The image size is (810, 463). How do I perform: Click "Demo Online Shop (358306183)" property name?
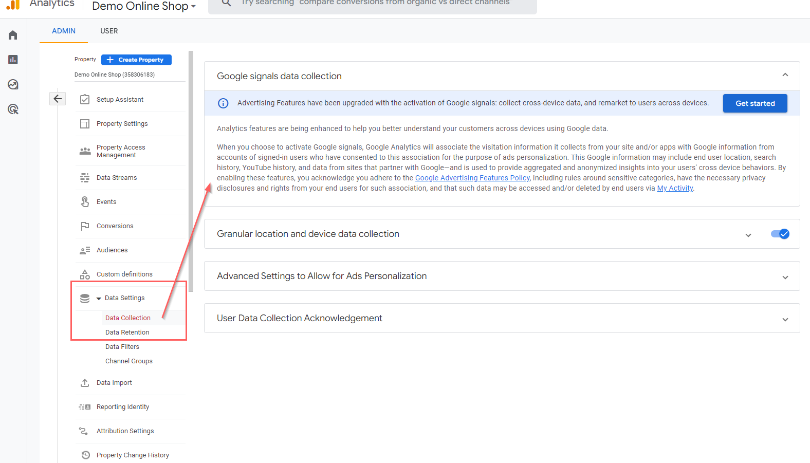tap(115, 75)
